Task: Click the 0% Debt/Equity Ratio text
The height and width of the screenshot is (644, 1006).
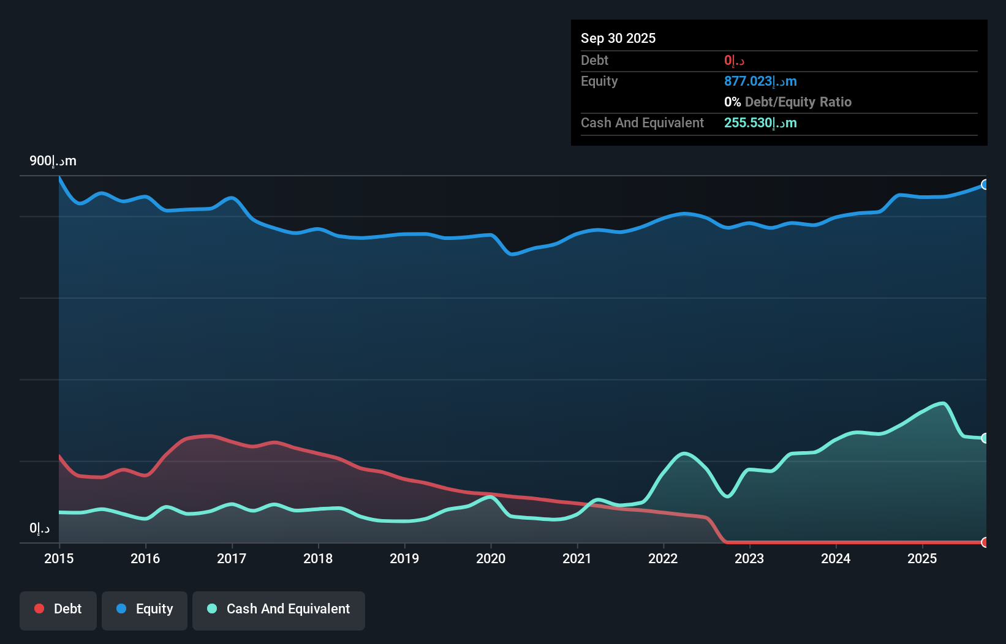Action: tap(787, 102)
